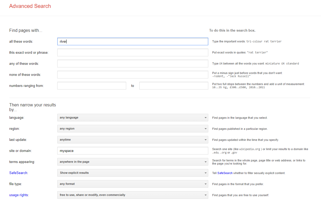The width and height of the screenshot is (321, 203).
Task: Open the language dropdown
Action: coord(133,118)
